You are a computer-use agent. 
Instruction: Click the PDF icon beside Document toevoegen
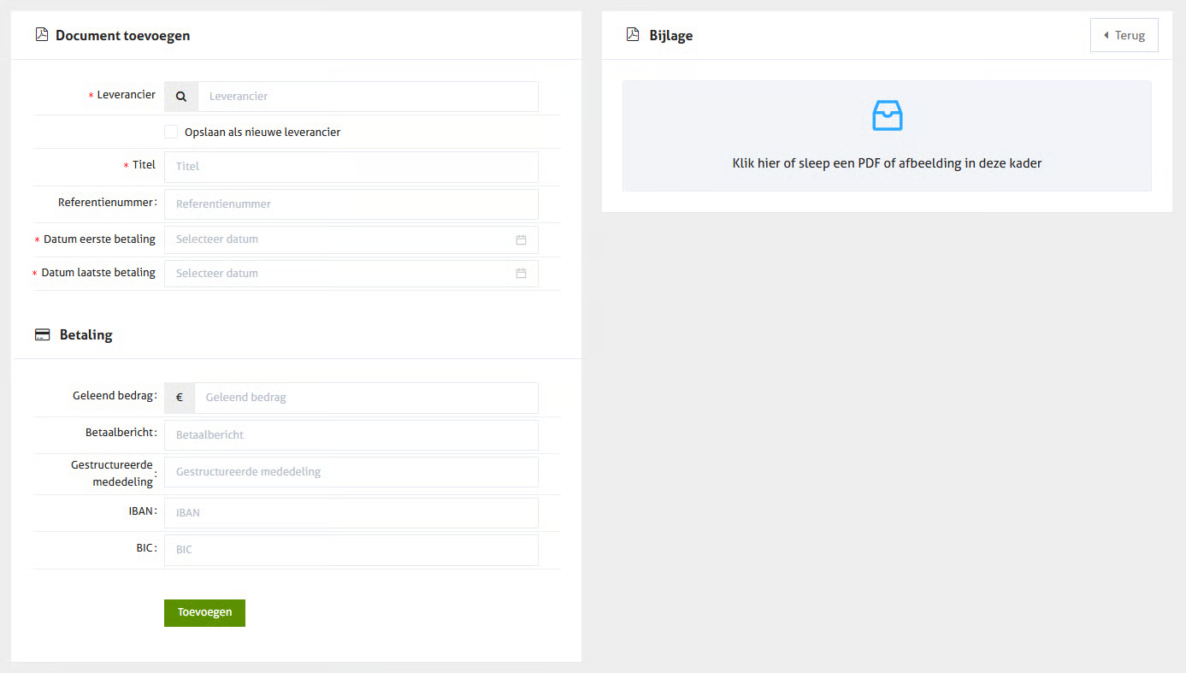pyautogui.click(x=41, y=35)
